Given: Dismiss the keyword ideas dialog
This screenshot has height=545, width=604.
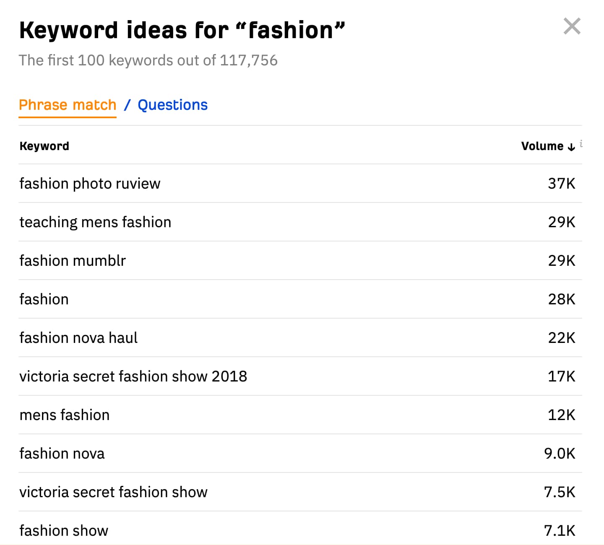Looking at the screenshot, I should pos(572,27).
